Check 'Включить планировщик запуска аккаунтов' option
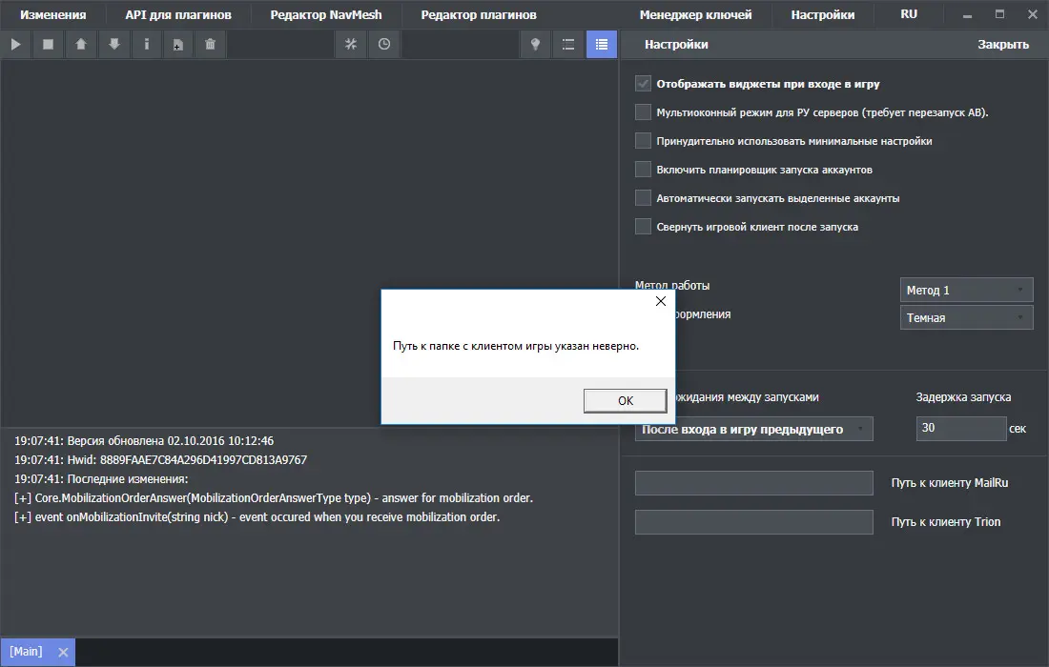The width and height of the screenshot is (1049, 667). [x=643, y=170]
